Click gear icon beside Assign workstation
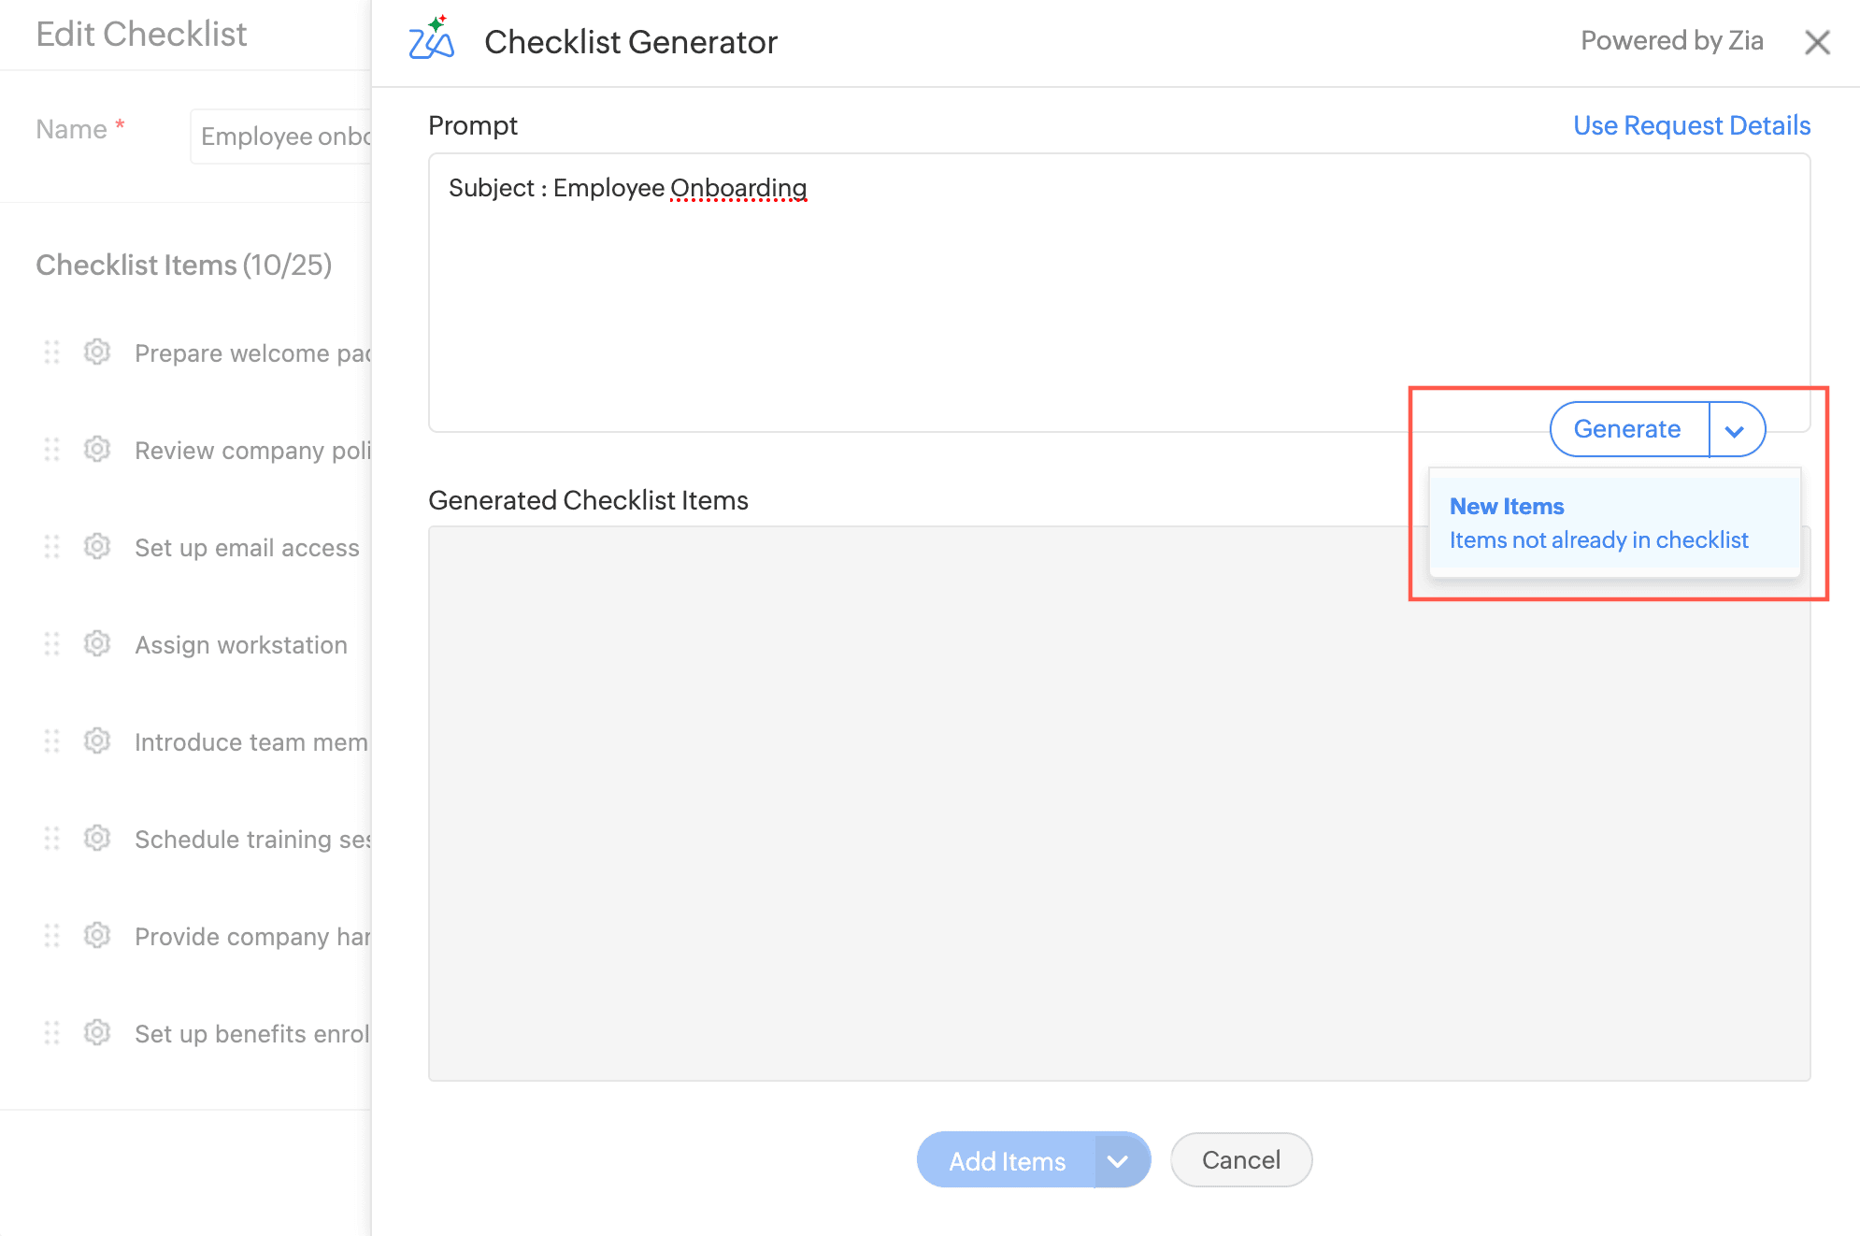The width and height of the screenshot is (1860, 1236). point(97,644)
